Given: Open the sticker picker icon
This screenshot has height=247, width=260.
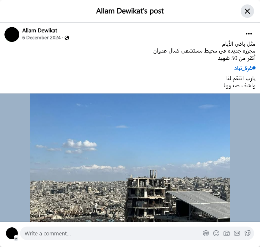Looking at the screenshot, I should [x=247, y=233].
